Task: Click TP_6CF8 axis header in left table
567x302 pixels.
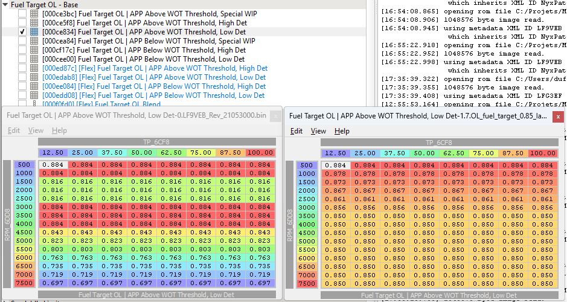Action: 157,142
